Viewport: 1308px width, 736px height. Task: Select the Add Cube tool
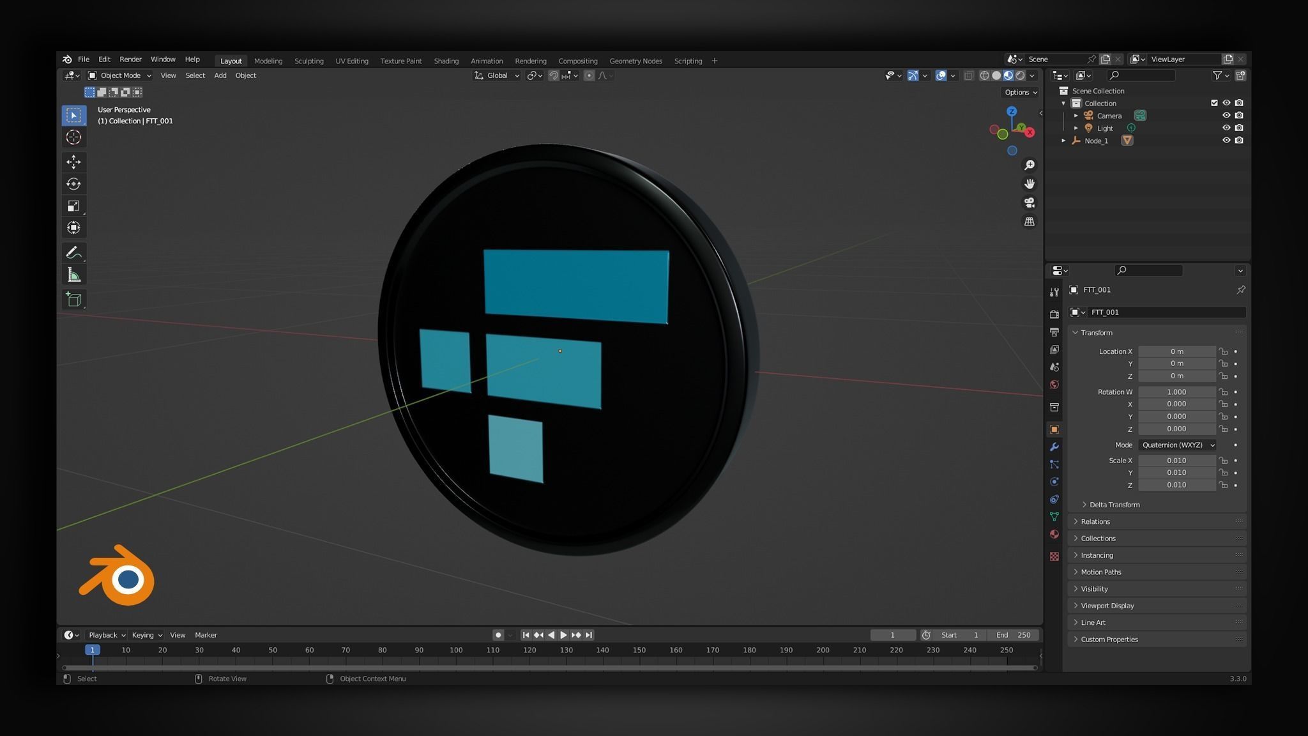click(73, 300)
